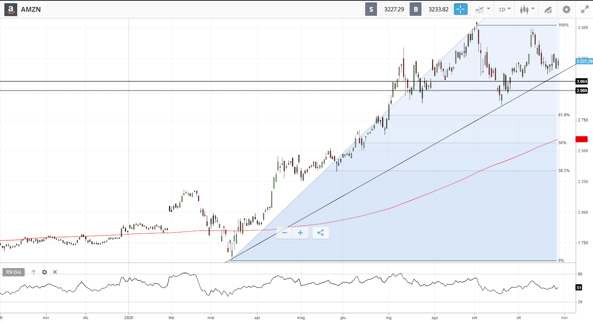Click the 'mag' month axis label
Screen dimensions: 593x322
[x=301, y=318]
